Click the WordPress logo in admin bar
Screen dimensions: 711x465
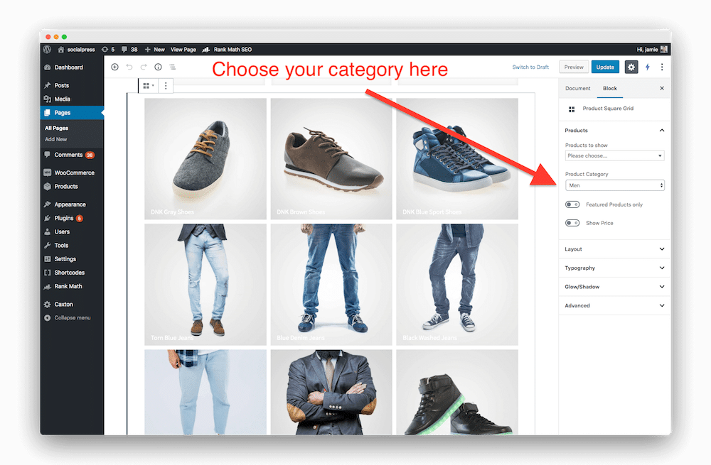click(x=47, y=50)
